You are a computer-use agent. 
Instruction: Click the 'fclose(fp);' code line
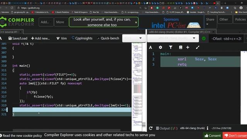point(44,97)
